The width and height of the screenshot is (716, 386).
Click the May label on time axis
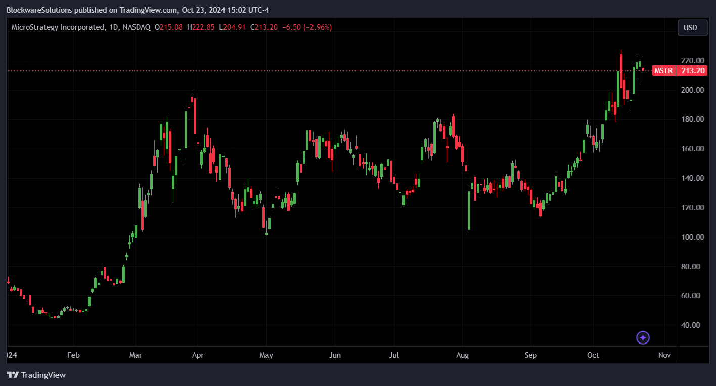[x=266, y=355]
